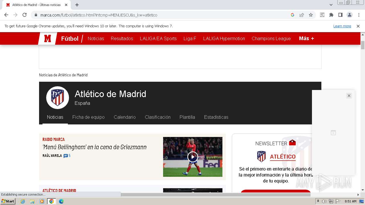Dismiss the Chrome update notification bar
The height and width of the screenshot is (205, 365).
(x=358, y=26)
